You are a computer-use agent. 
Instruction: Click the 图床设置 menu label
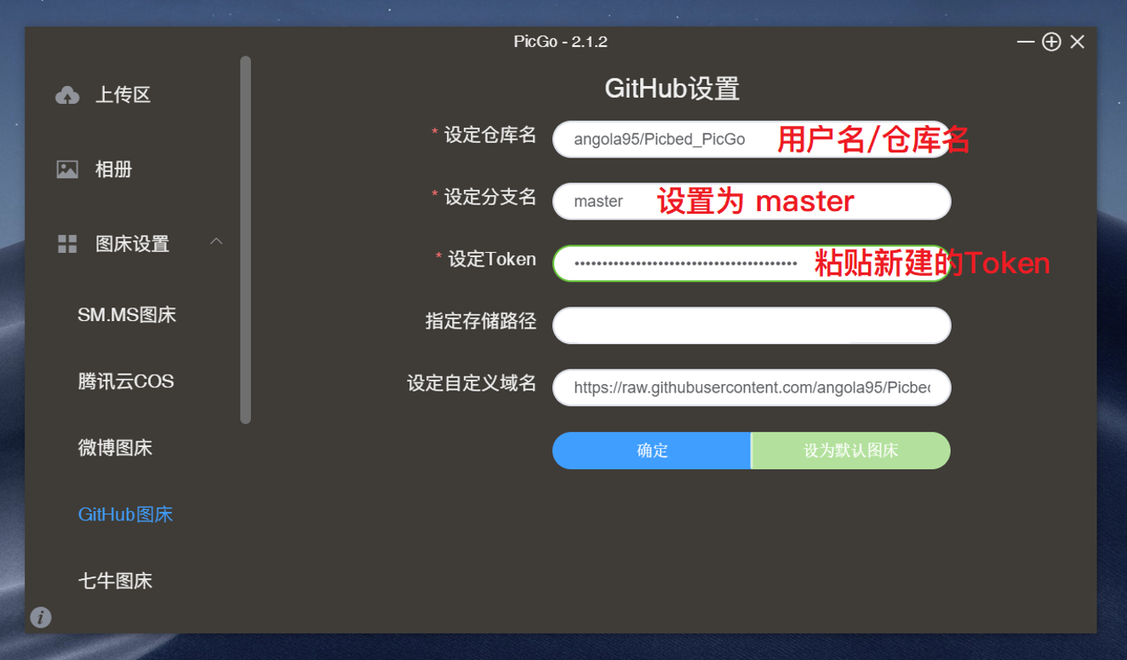tap(133, 244)
